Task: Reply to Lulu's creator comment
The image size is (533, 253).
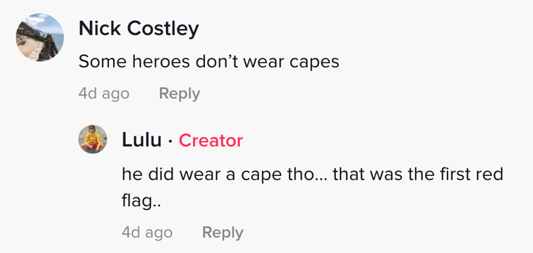Action: click(222, 232)
